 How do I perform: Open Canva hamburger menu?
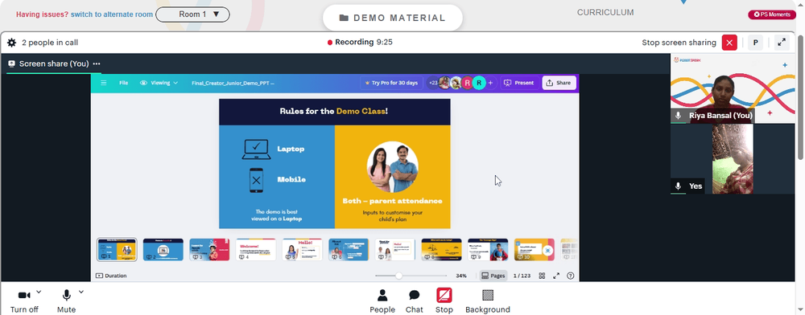tap(104, 83)
